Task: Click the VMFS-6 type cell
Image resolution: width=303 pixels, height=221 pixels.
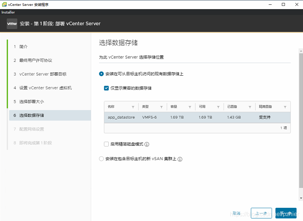Action: [x=149, y=117]
